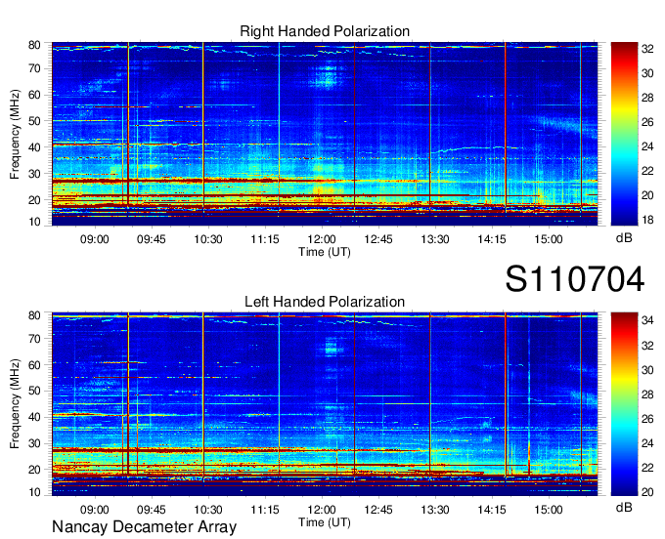Click the Left Handed plot's color scale bar

(x=624, y=404)
